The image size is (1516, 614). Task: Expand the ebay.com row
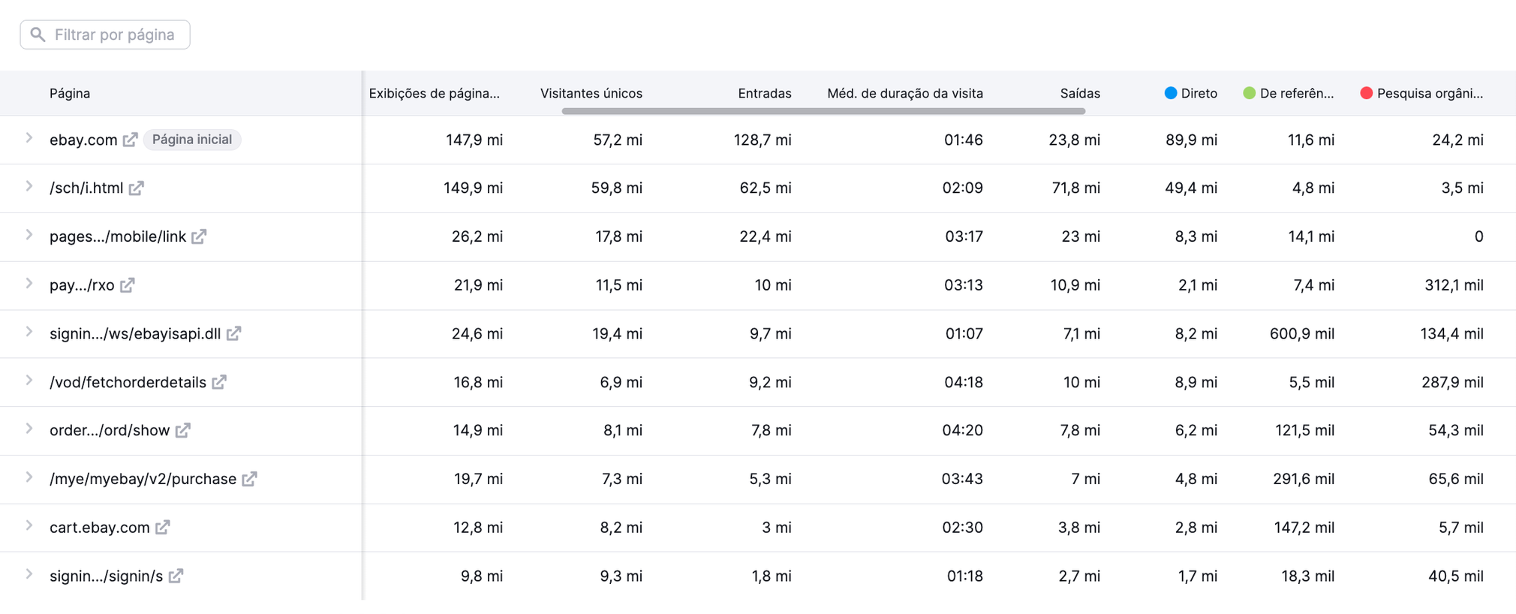coord(29,138)
